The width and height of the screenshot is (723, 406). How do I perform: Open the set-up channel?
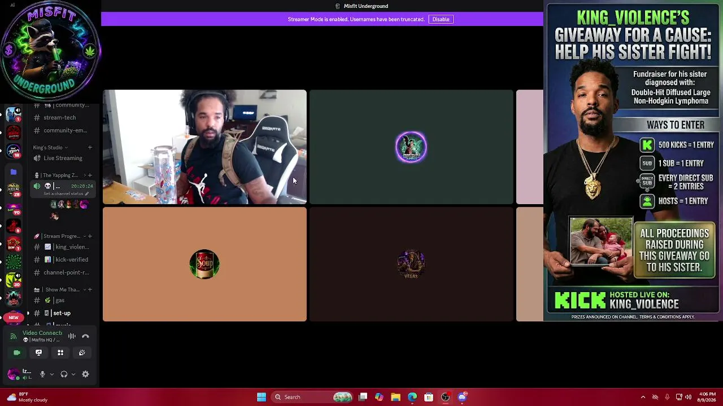coord(60,313)
